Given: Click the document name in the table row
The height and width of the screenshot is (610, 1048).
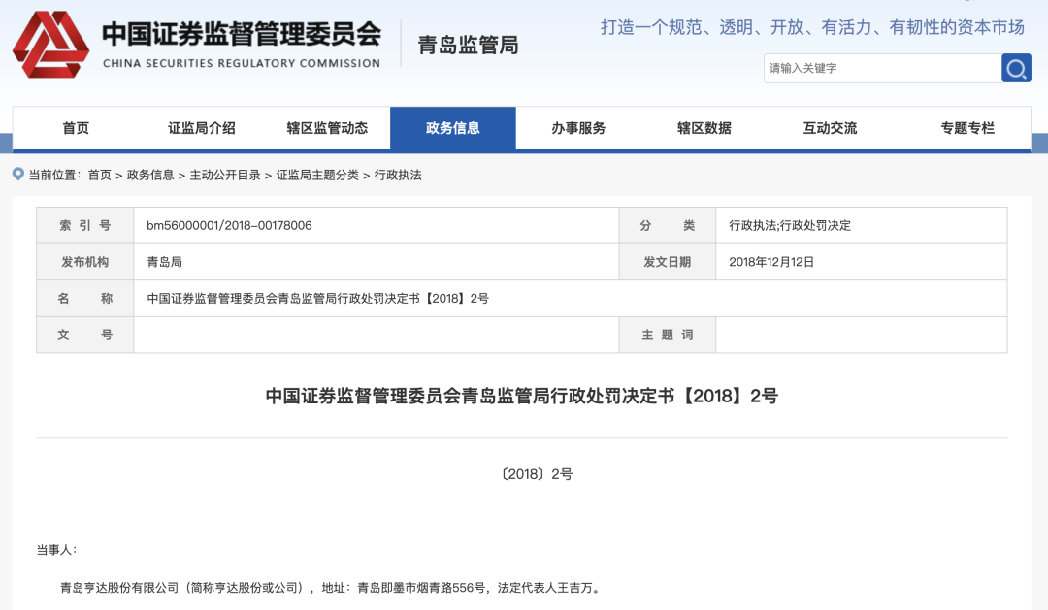Looking at the screenshot, I should pos(317,298).
